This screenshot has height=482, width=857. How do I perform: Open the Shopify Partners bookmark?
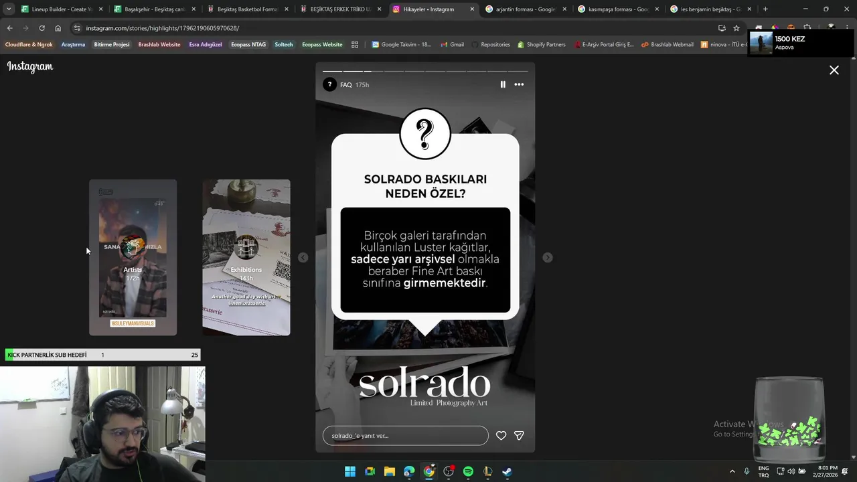(x=541, y=45)
